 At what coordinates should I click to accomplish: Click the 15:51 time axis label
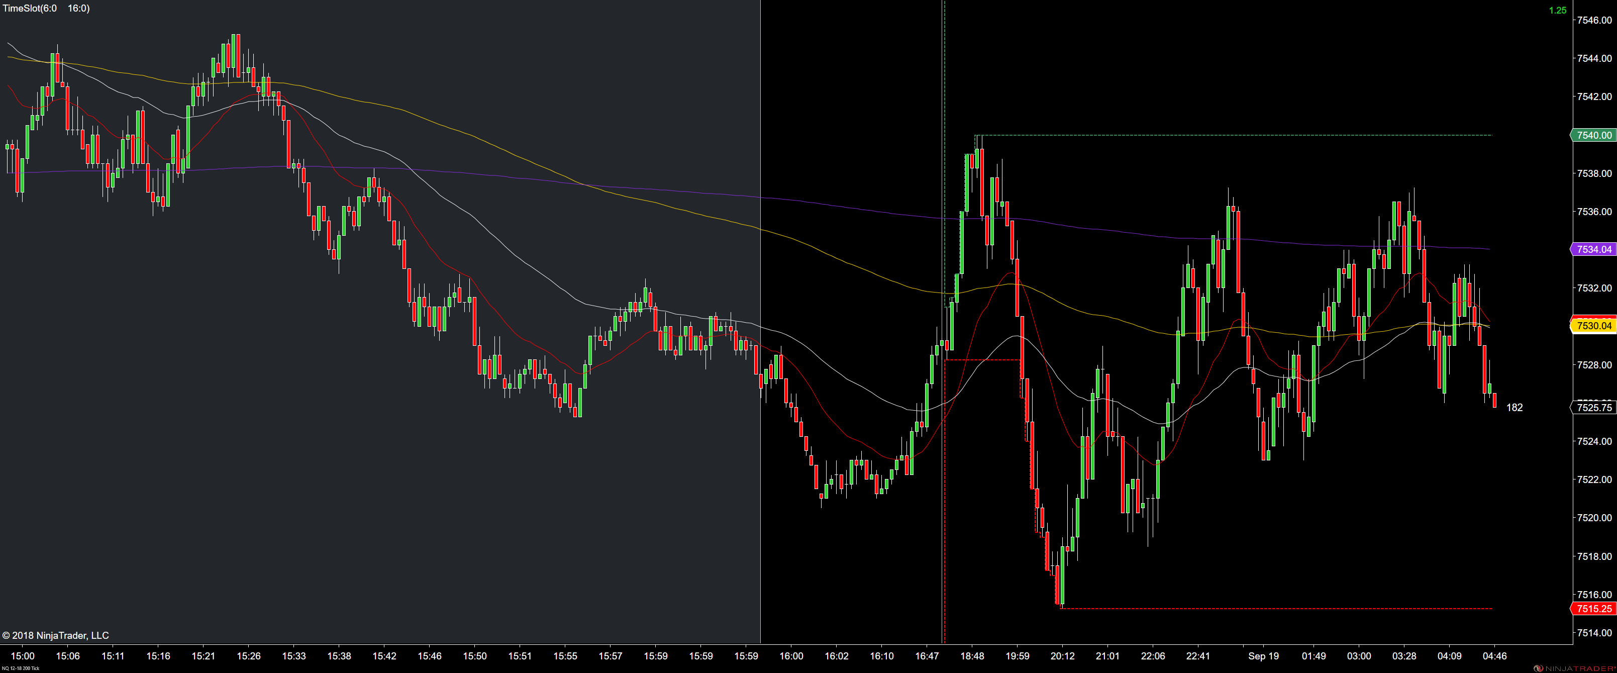click(520, 656)
